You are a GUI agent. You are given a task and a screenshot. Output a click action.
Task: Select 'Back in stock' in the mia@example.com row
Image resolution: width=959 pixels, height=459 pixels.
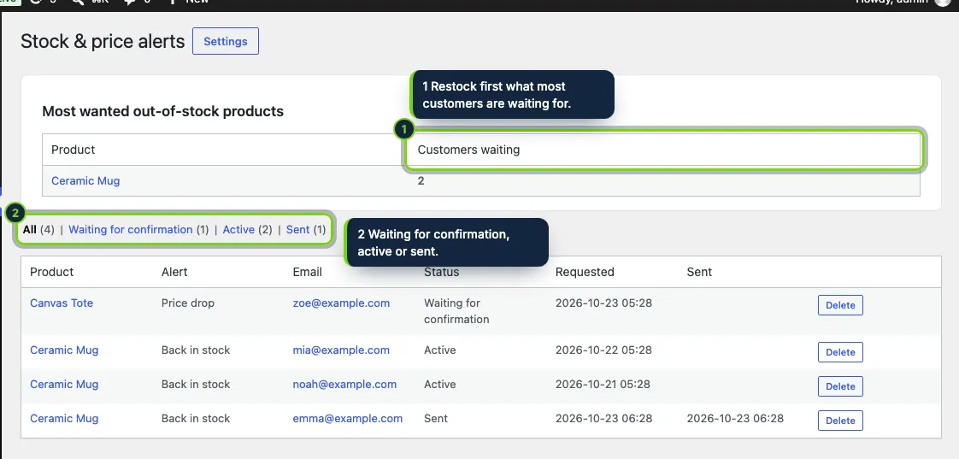click(196, 350)
